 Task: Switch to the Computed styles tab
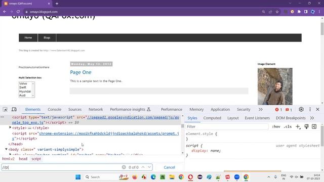point(212,118)
